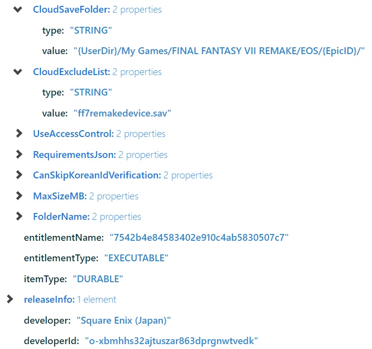Viewport: 372px width, 349px height.
Task: Expand the UseAccessControl arrow
Action: [19, 134]
